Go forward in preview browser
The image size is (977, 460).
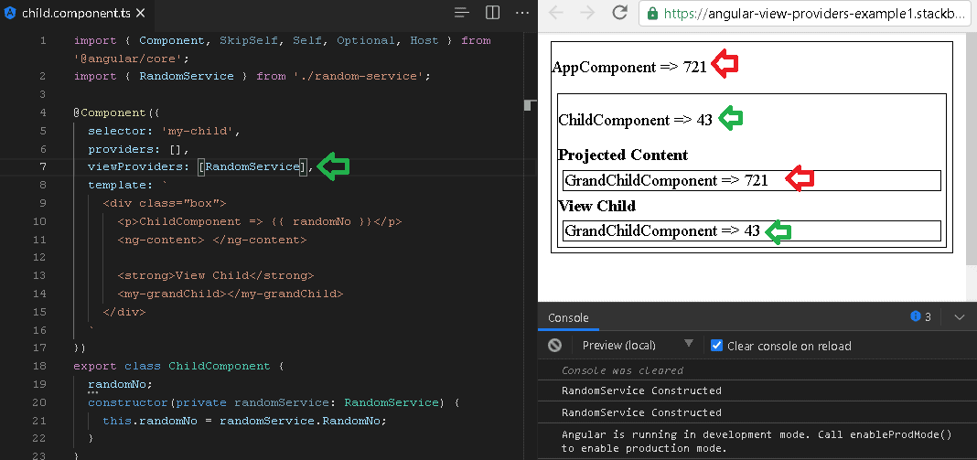click(587, 13)
